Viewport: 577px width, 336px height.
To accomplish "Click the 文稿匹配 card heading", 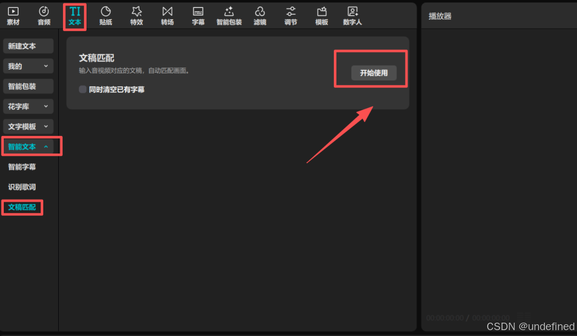I will 96,58.
